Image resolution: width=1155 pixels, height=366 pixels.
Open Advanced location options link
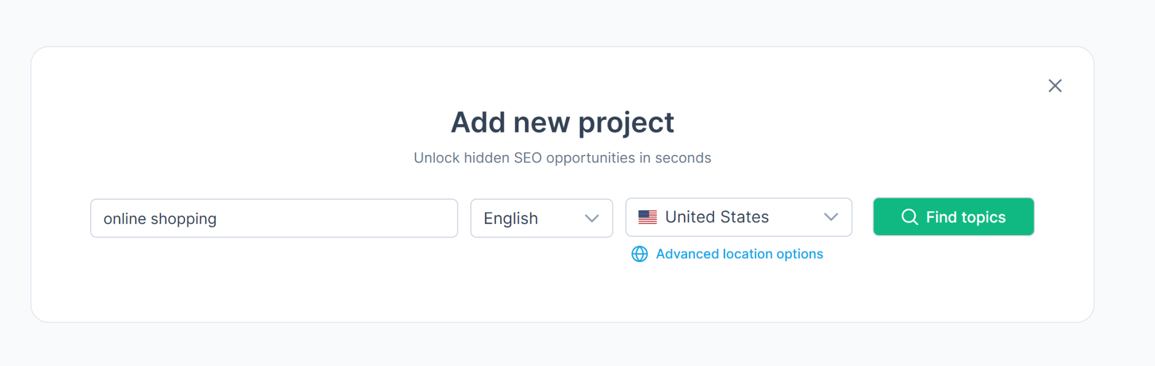pos(739,254)
